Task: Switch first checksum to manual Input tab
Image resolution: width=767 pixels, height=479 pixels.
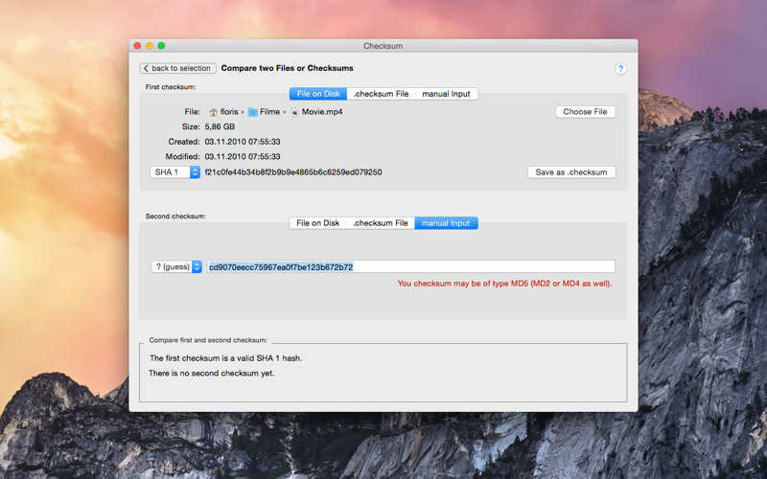Action: coord(446,94)
